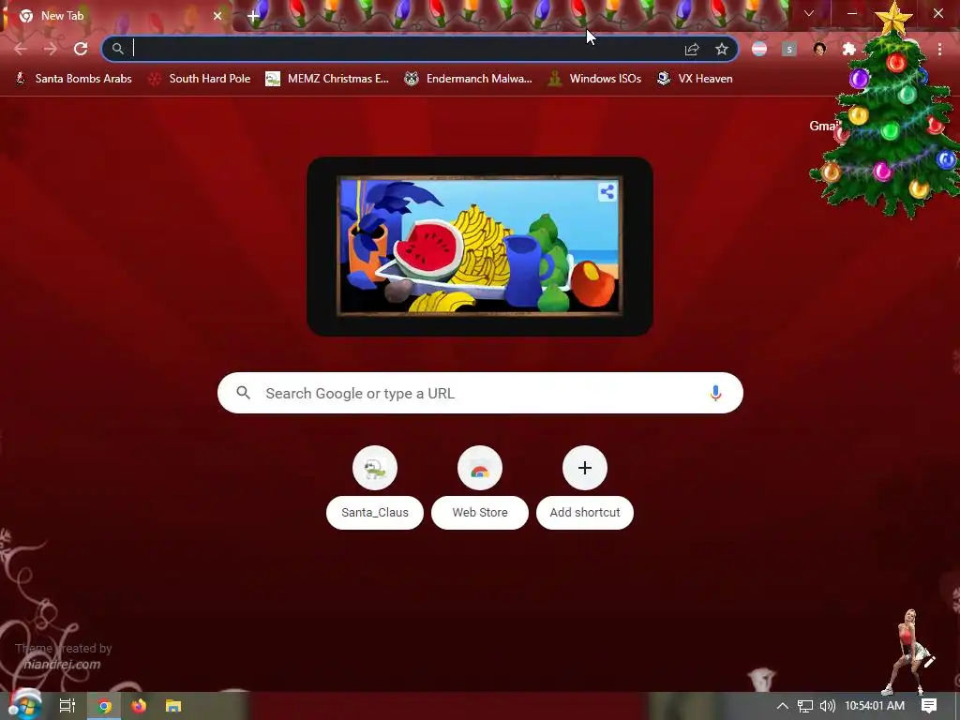Click the striped flag extension icon
The image size is (960, 720).
759,49
